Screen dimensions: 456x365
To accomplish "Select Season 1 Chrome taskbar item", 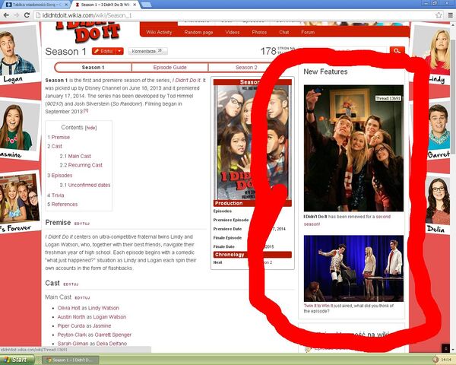I will [x=71, y=360].
